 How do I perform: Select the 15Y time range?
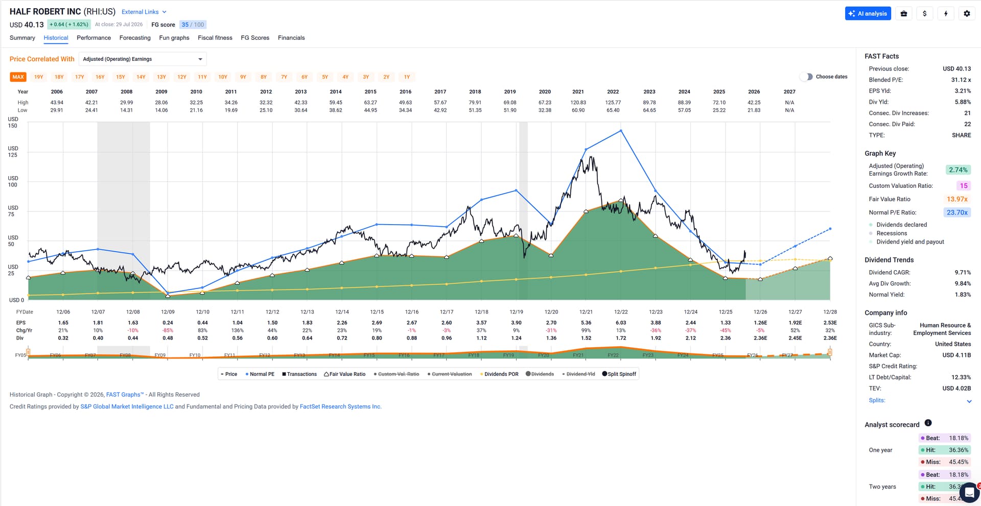point(121,77)
